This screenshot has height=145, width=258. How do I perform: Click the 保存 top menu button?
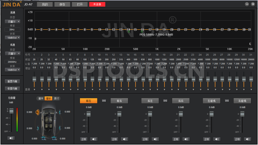pyautogui.click(x=62, y=4)
